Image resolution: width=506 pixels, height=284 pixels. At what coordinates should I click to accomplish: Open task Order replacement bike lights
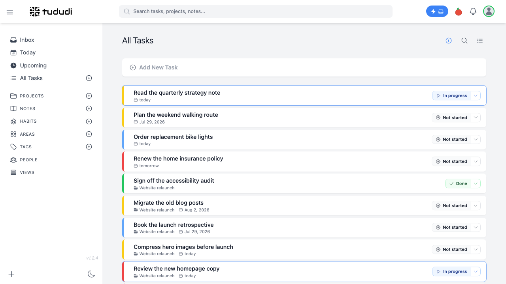tap(173, 137)
